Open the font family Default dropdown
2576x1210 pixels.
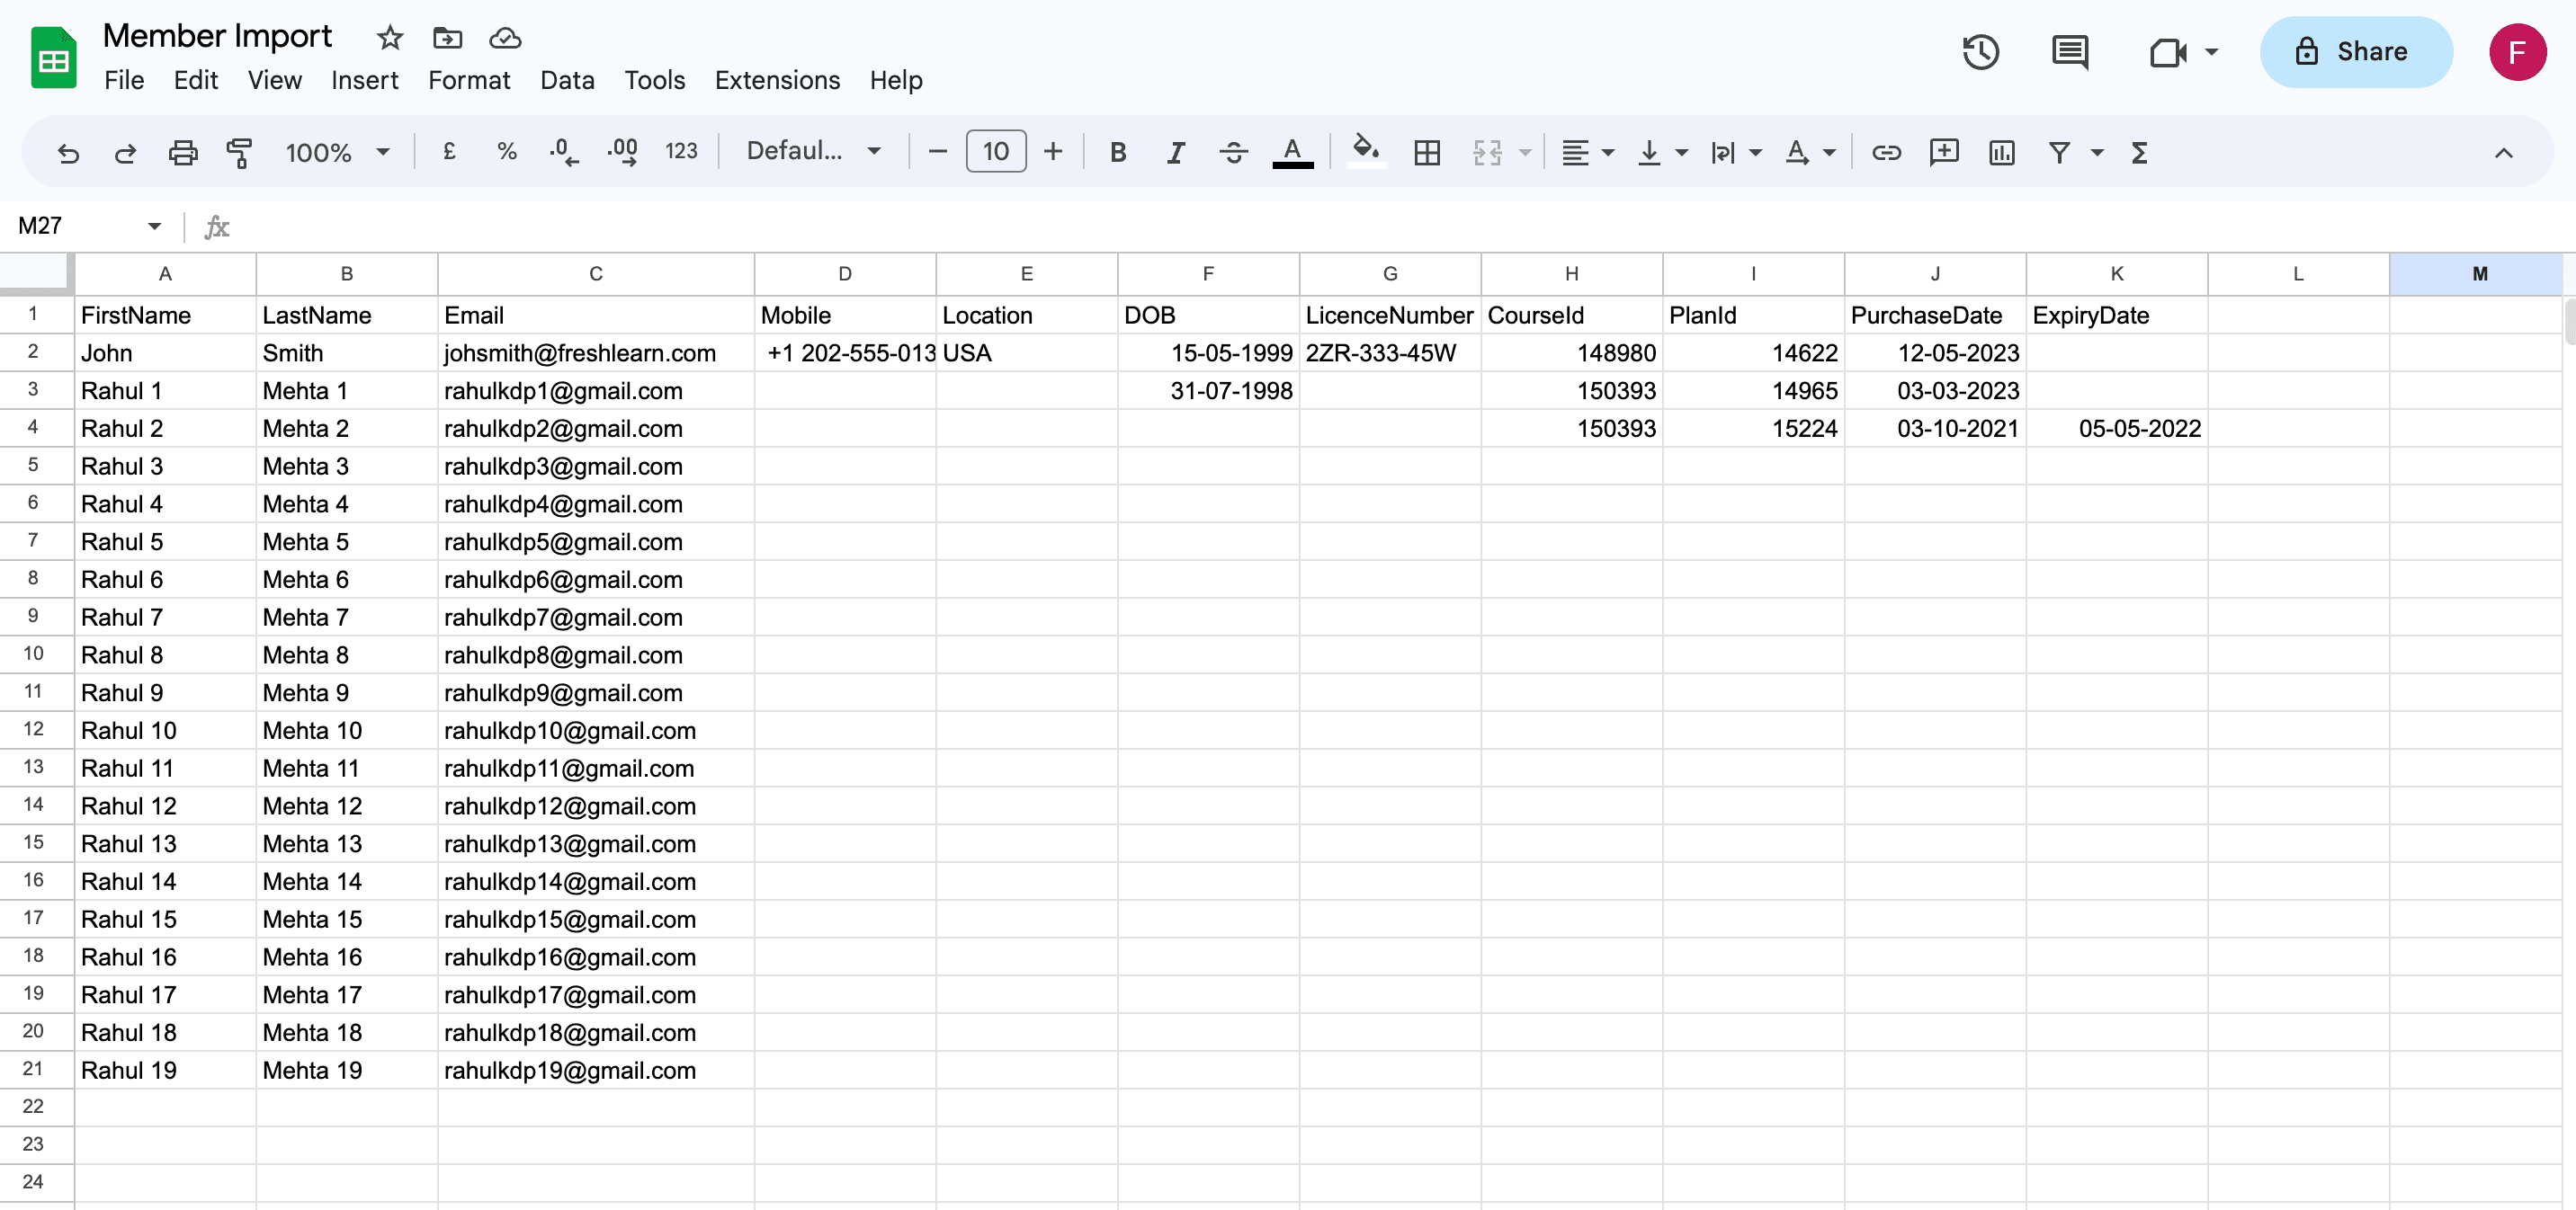(x=813, y=152)
